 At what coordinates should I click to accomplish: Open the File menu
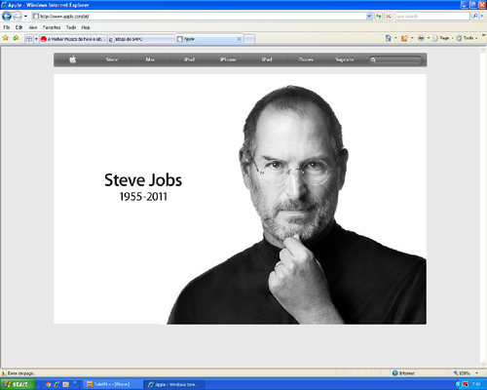[7, 27]
